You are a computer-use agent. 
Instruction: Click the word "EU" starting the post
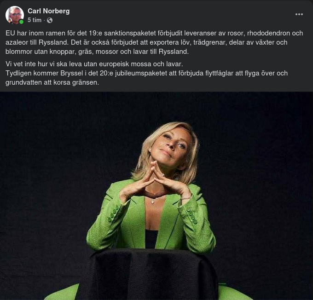[x=10, y=33]
